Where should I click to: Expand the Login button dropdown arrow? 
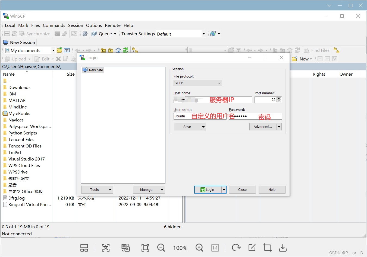point(224,190)
